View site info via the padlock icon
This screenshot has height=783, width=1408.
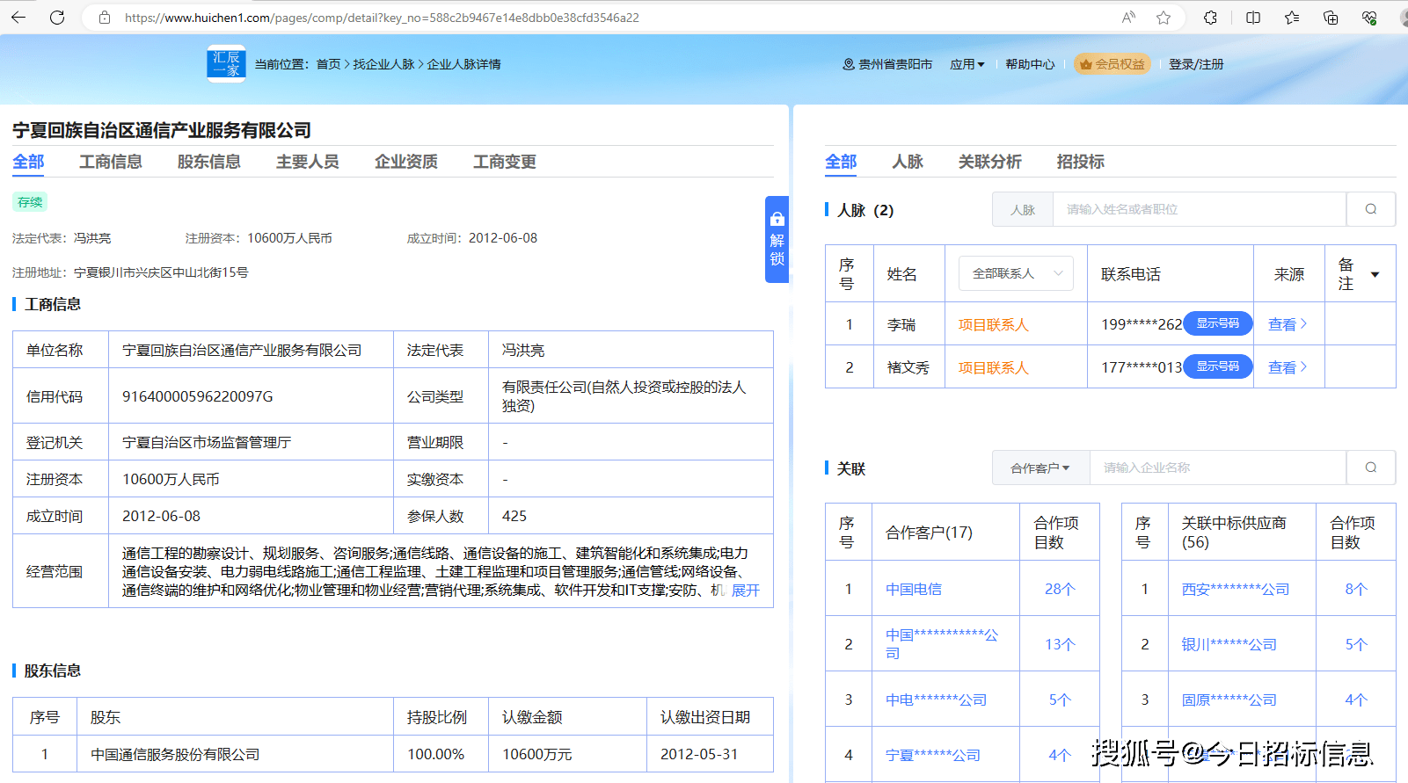point(105,18)
